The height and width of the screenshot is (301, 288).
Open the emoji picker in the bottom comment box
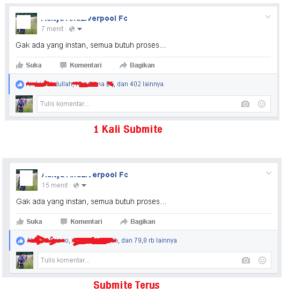(x=262, y=260)
